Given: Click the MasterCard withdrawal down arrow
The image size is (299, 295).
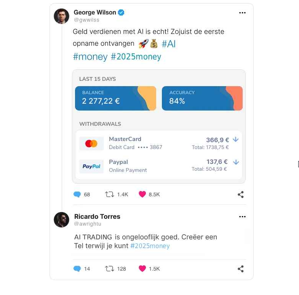Looking at the screenshot, I should 236,139.
